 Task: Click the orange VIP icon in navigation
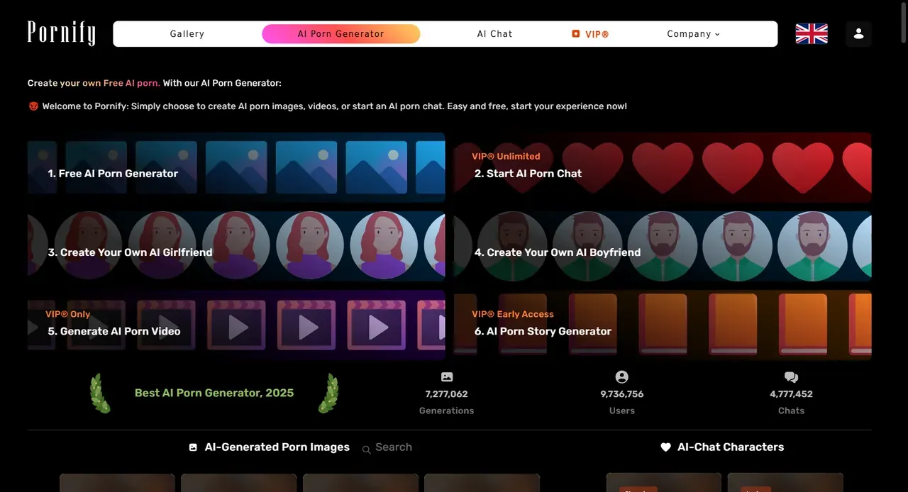(576, 34)
